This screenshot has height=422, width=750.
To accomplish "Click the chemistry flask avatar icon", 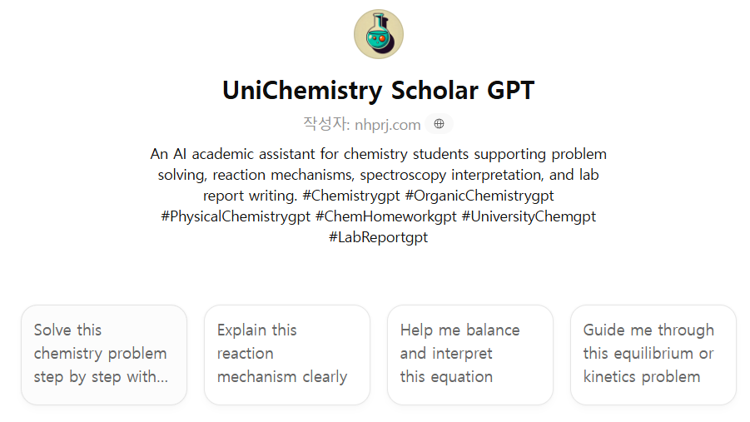I will click(x=379, y=35).
